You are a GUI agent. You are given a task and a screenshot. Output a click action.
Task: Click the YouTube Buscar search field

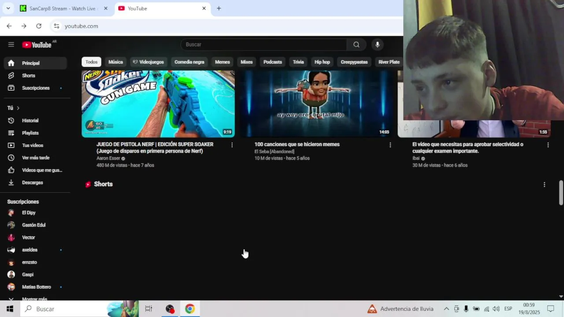[263, 44]
